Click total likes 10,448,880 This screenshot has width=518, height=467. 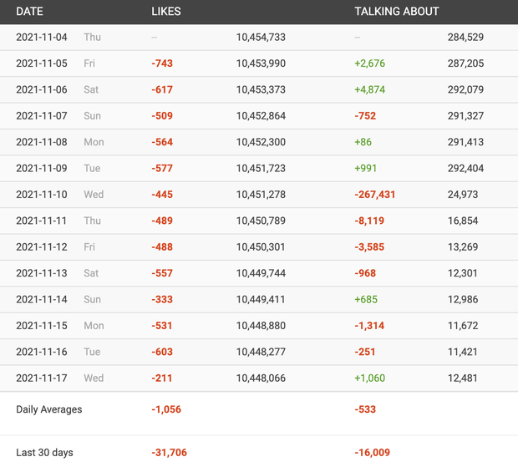[x=261, y=326]
